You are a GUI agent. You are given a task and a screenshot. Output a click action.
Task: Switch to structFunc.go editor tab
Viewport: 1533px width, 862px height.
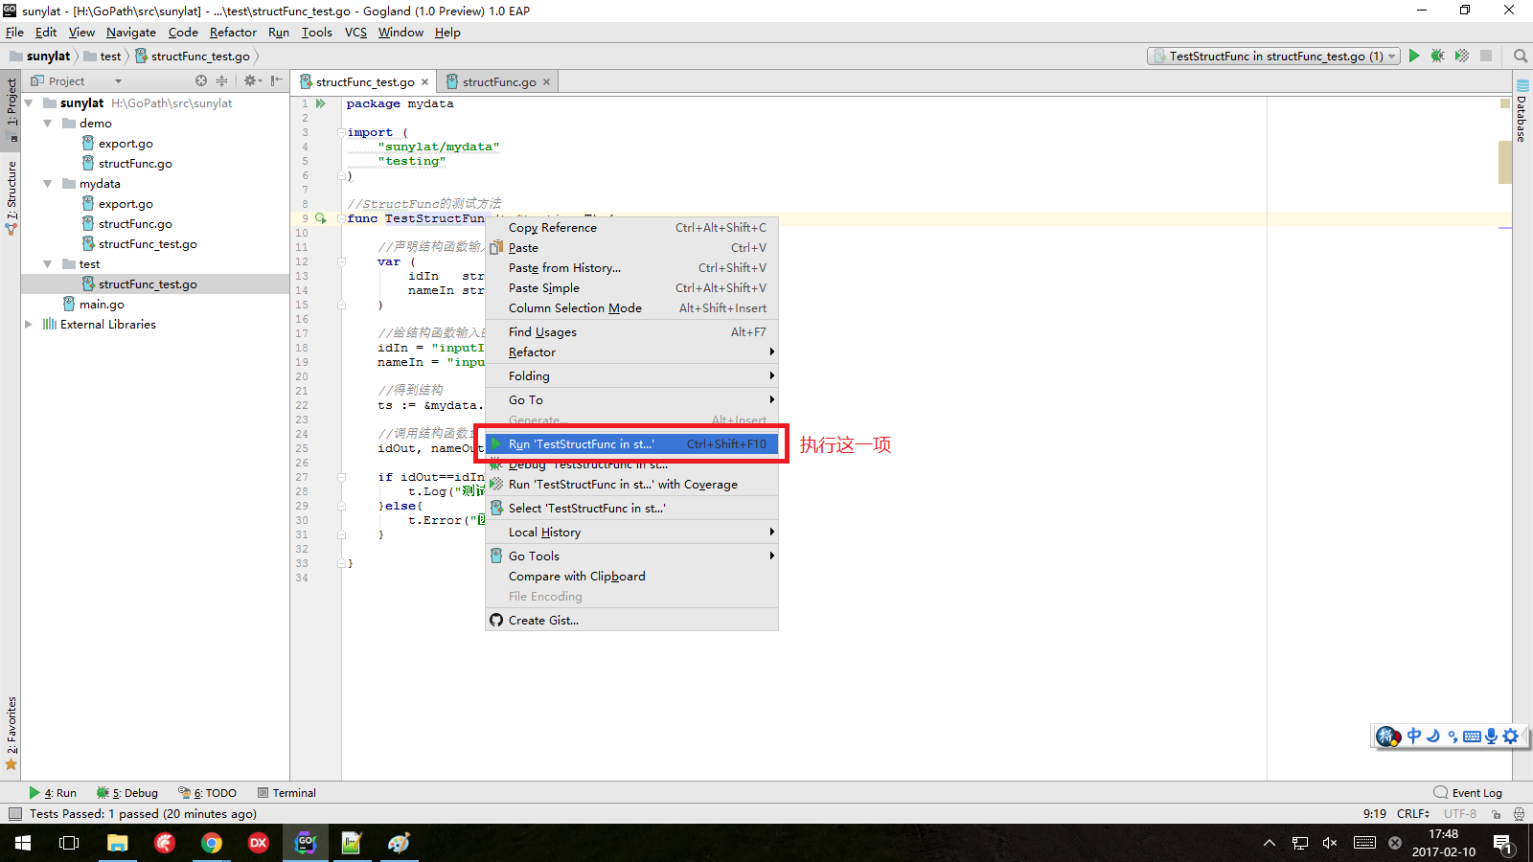click(x=498, y=82)
